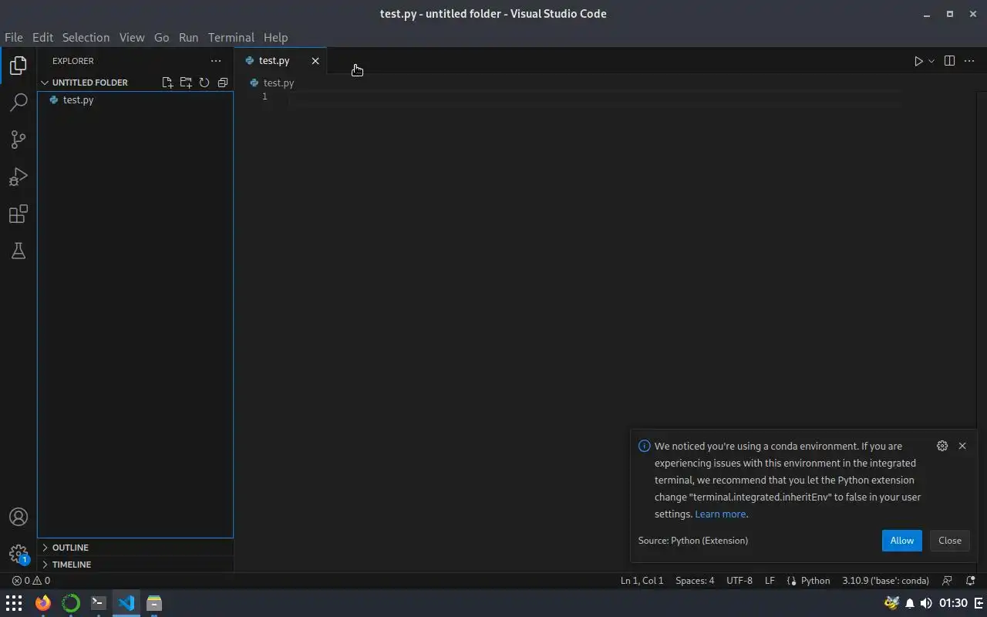Open the applications grid in taskbar

[14, 603]
